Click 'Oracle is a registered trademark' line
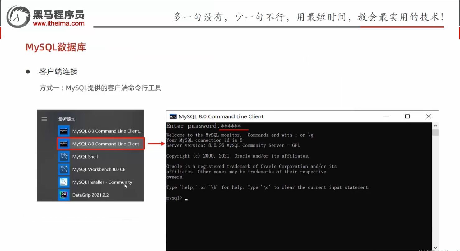 click(x=252, y=167)
